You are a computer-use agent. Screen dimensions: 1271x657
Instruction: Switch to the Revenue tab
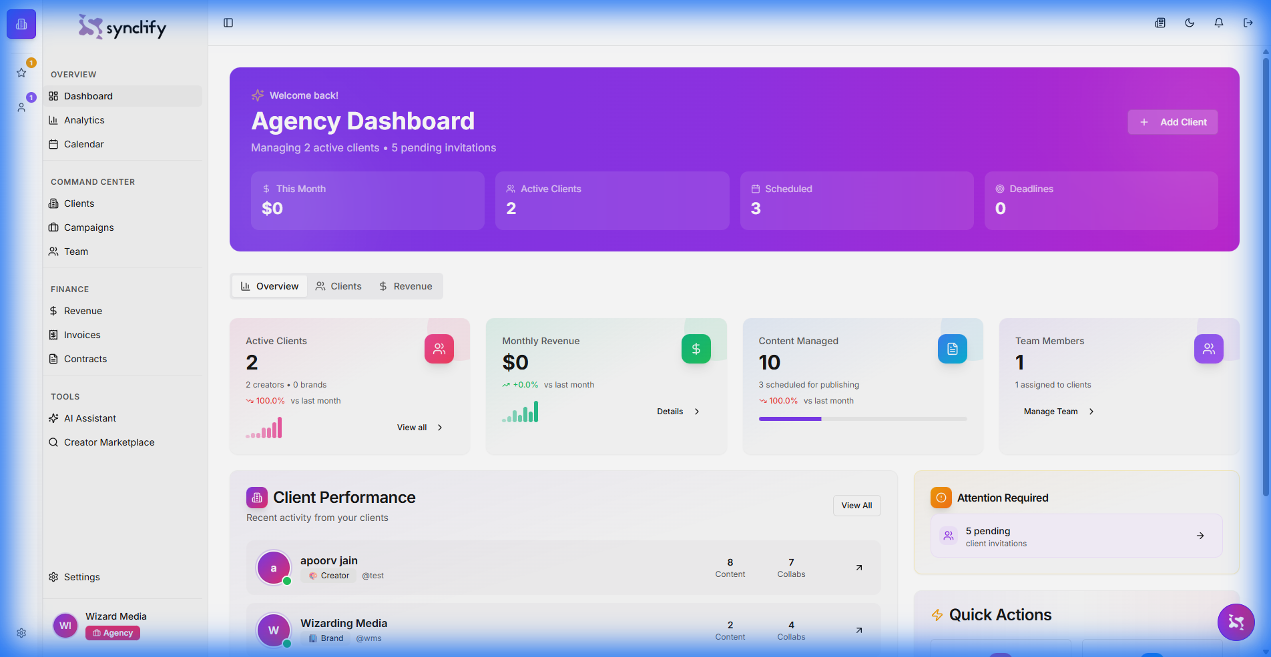pos(406,285)
